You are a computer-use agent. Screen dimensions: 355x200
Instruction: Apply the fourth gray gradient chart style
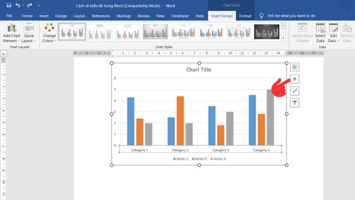tap(156, 31)
